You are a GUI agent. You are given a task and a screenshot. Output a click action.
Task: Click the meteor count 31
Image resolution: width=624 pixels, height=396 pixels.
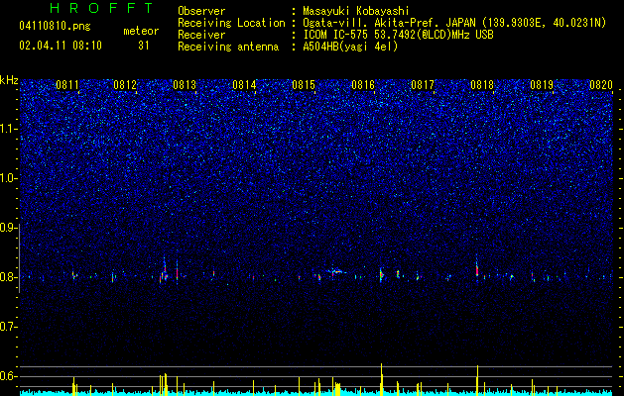tap(144, 46)
